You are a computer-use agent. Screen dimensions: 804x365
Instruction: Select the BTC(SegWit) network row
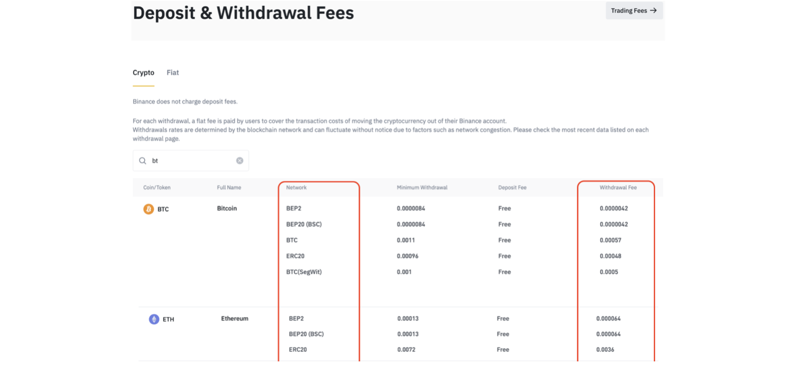click(x=304, y=272)
